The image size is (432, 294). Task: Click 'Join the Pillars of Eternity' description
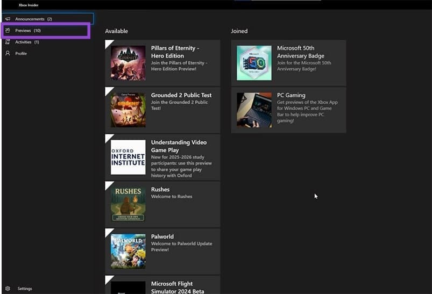click(x=179, y=66)
